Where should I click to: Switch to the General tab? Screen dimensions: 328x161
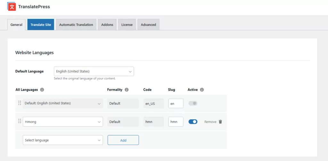tap(16, 24)
